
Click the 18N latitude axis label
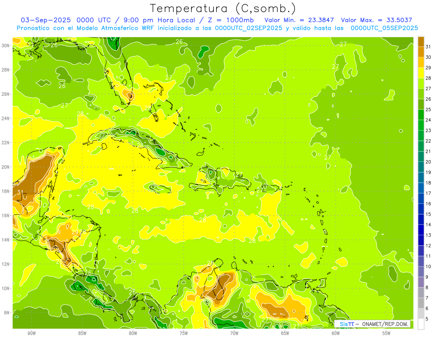[x=5, y=191]
